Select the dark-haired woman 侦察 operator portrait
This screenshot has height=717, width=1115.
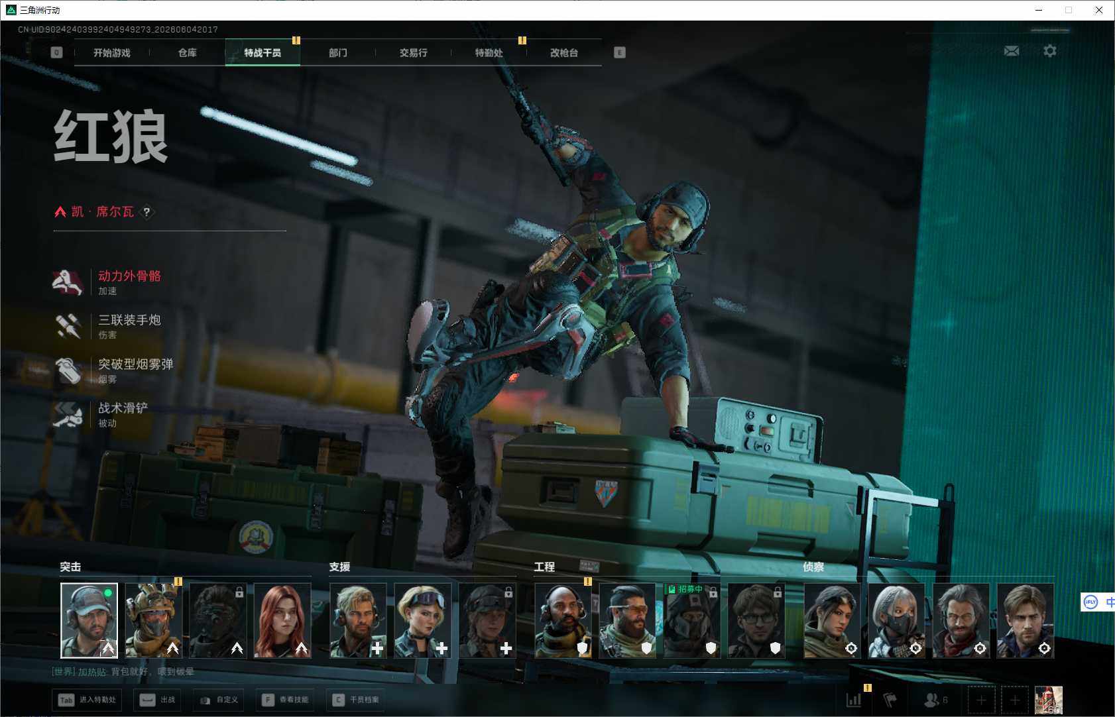832,620
